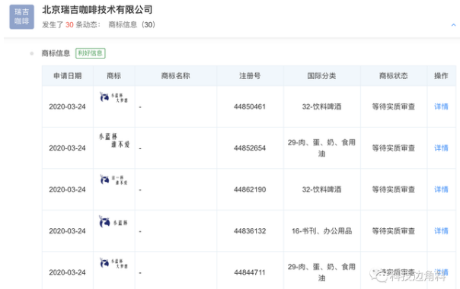Screen dimensions: 460x289
Task: Click the 商标信息 section heading
Action: click(x=56, y=53)
